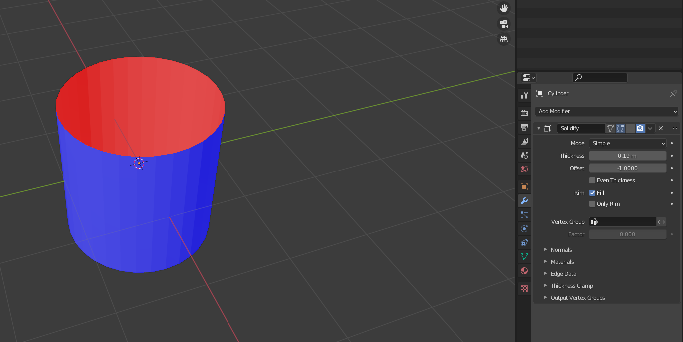Open the Material properties tab icon
The width and height of the screenshot is (683, 342).
click(x=524, y=271)
